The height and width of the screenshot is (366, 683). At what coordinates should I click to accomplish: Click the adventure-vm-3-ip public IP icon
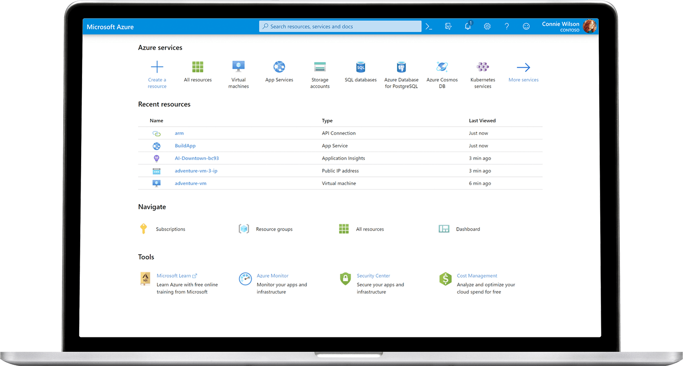click(x=157, y=171)
